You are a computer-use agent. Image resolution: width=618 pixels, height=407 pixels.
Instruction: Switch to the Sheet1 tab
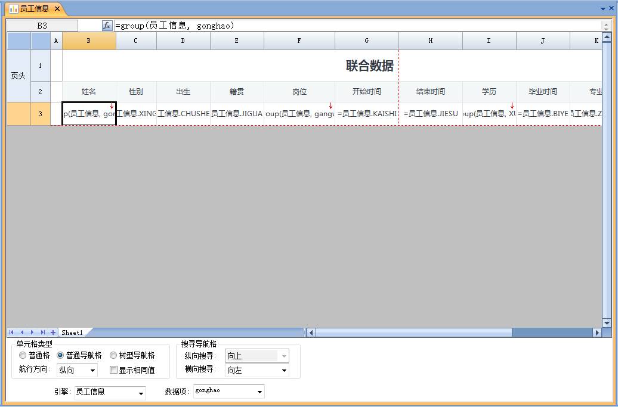[72, 333]
